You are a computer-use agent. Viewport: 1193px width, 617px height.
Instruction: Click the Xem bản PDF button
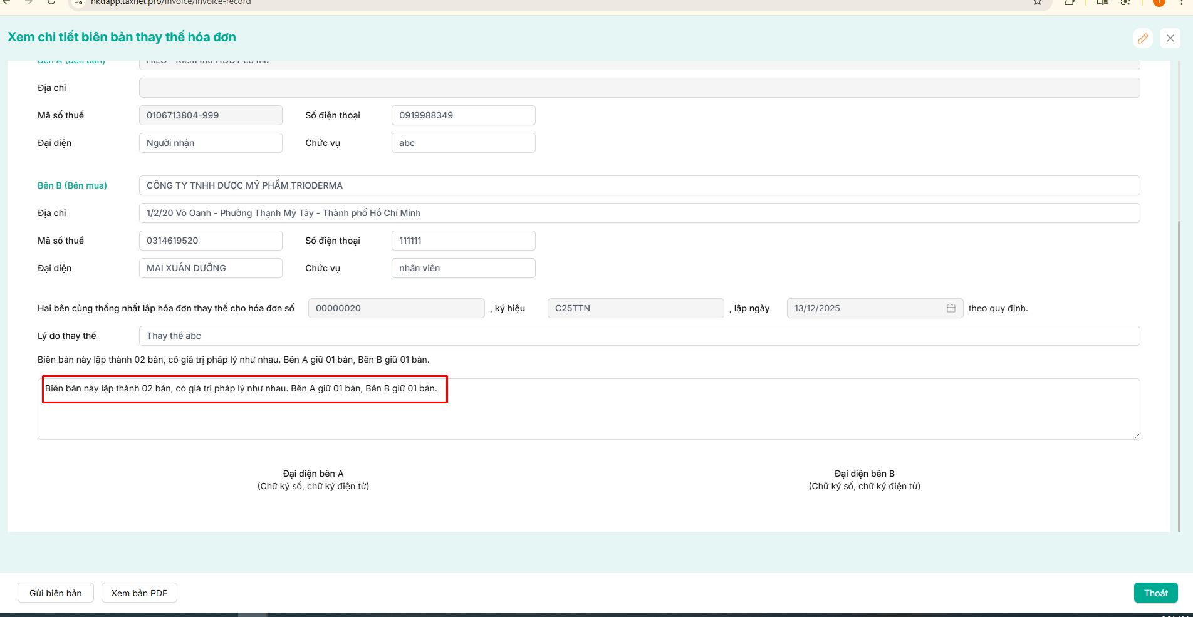[139, 593]
